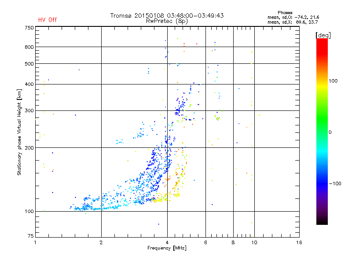Click the y-axis tick label 75
352x264 pixels.
[31, 236]
